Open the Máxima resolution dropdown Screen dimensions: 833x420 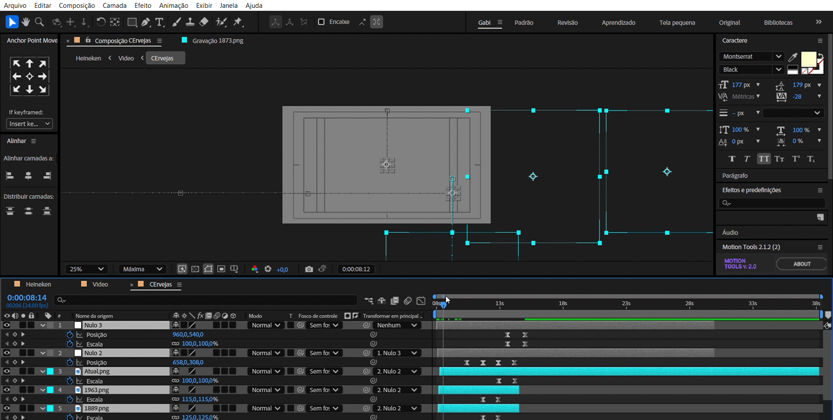coord(142,269)
